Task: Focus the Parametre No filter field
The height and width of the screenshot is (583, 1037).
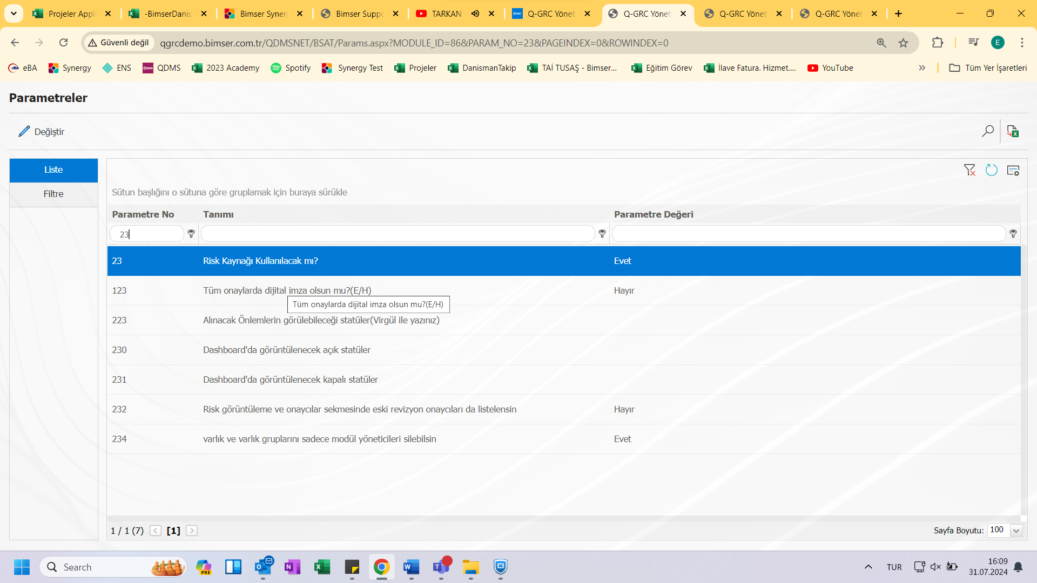Action: pyautogui.click(x=147, y=234)
